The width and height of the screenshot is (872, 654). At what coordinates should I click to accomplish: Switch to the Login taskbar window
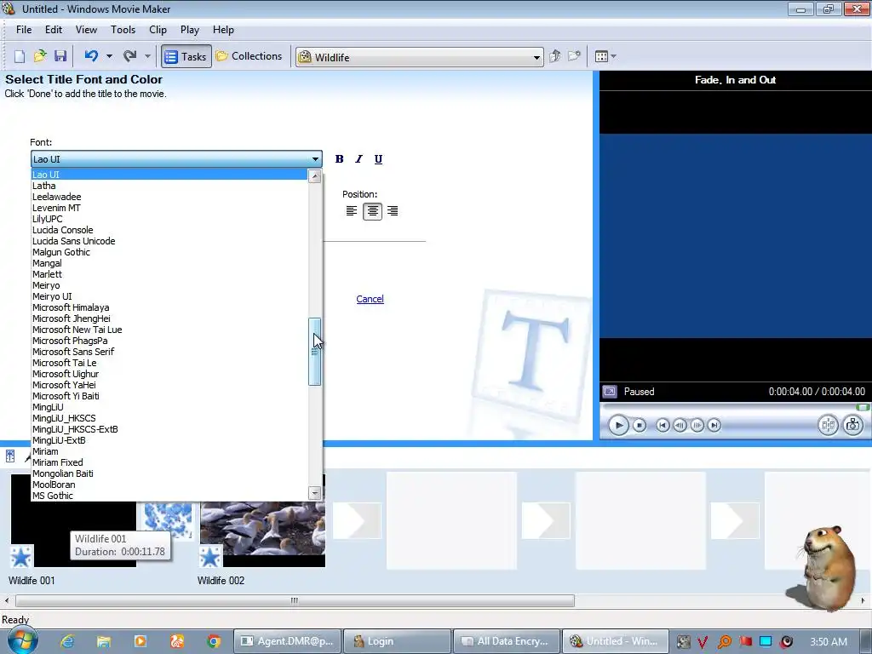coord(397,641)
